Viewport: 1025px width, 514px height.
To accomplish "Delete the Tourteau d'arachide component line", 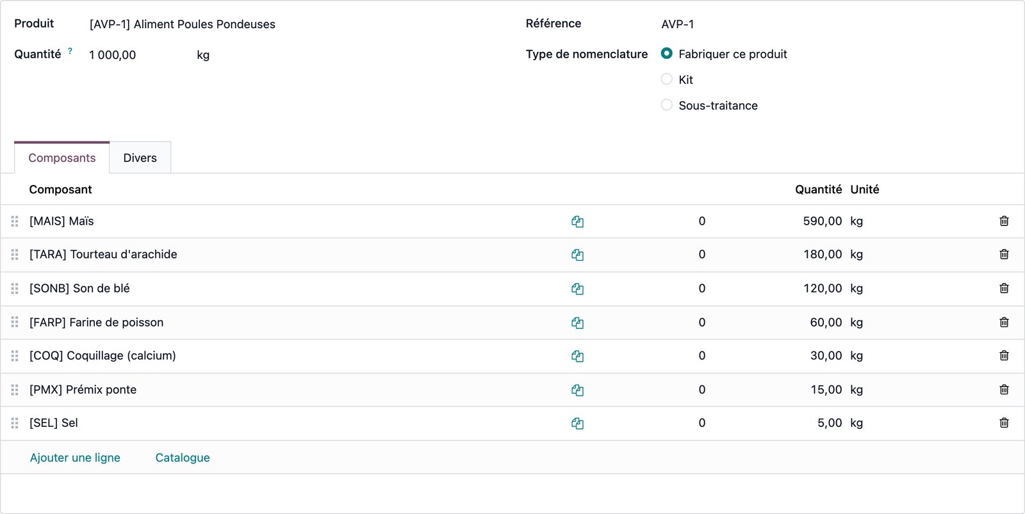I will [1004, 254].
